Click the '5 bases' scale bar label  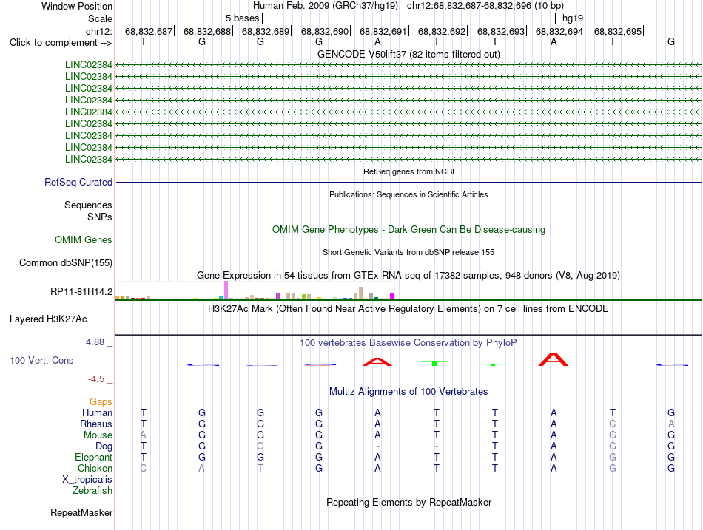click(242, 18)
